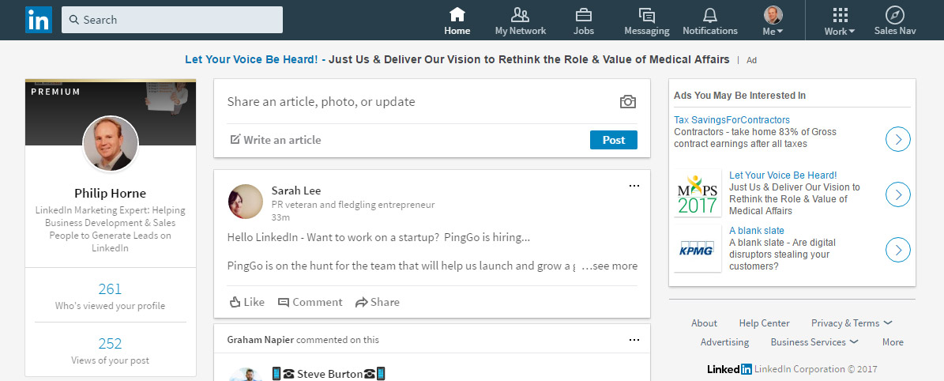Open the Sales Nav compass icon
944x381 pixels.
pos(895,14)
